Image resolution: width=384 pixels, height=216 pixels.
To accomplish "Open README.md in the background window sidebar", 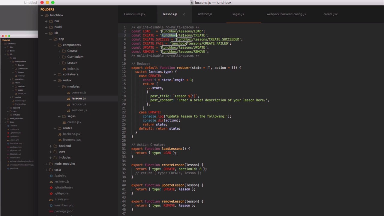I will tap(15, 154).
